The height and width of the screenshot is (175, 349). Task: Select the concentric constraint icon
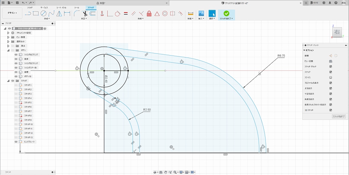(x=165, y=14)
